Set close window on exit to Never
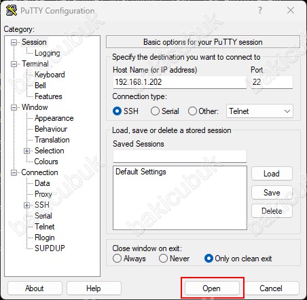Screen dimensions: 307x300 (163, 259)
